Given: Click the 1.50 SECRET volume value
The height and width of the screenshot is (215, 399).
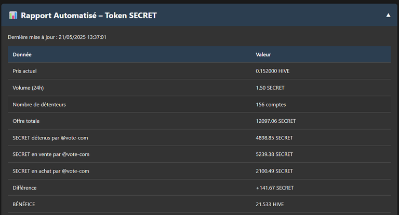Looking at the screenshot, I should click(270, 88).
